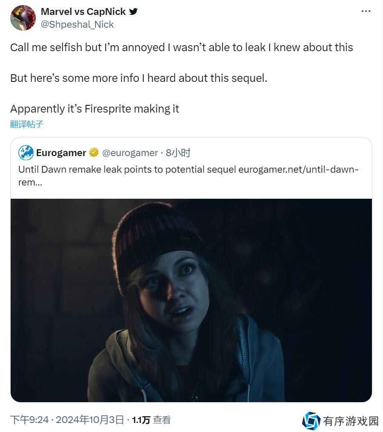Click the 翻译帖子 translate post link

click(x=27, y=124)
